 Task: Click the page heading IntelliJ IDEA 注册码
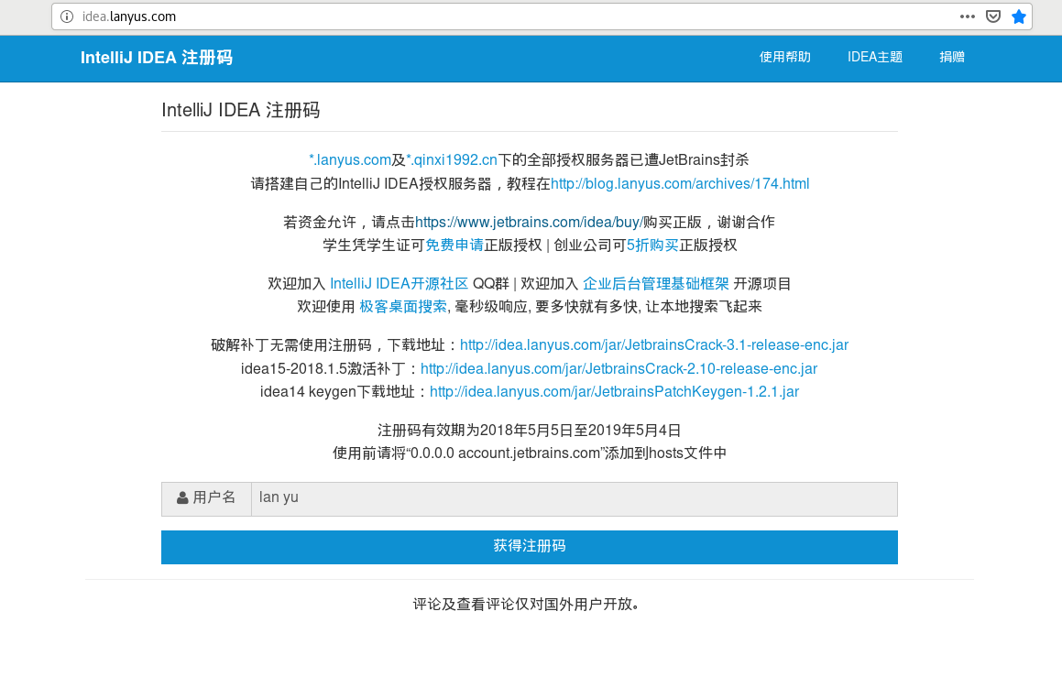point(240,110)
